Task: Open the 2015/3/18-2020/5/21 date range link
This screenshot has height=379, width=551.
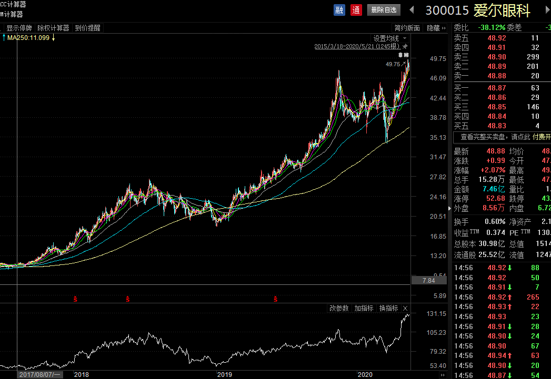Action: (357, 46)
